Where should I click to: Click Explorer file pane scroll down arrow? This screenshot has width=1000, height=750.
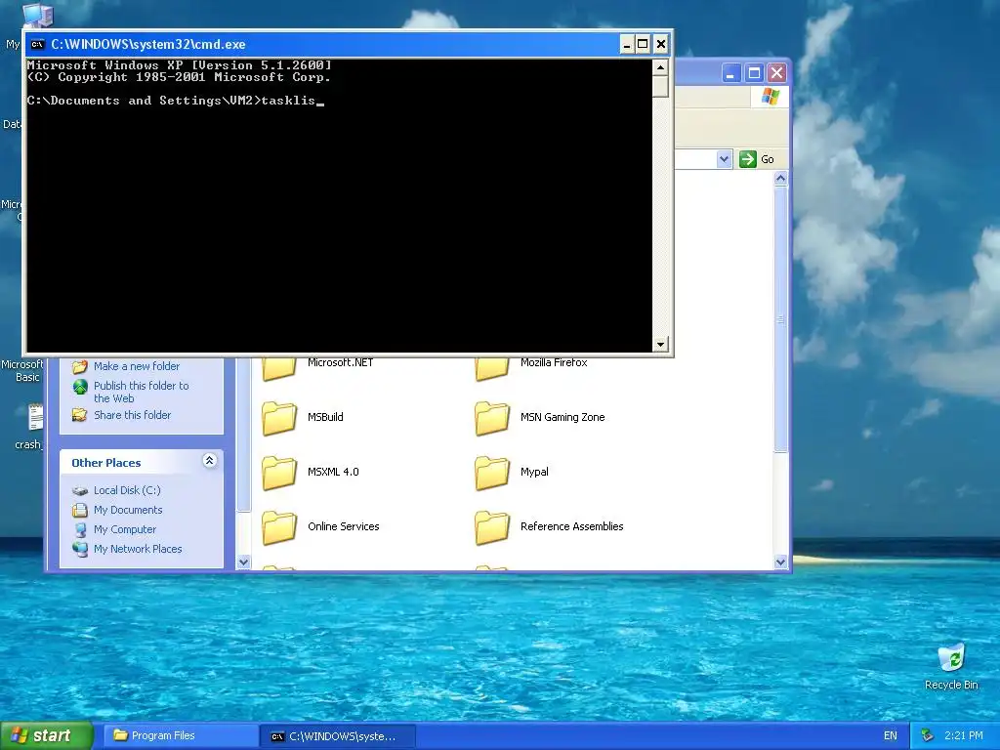point(780,562)
